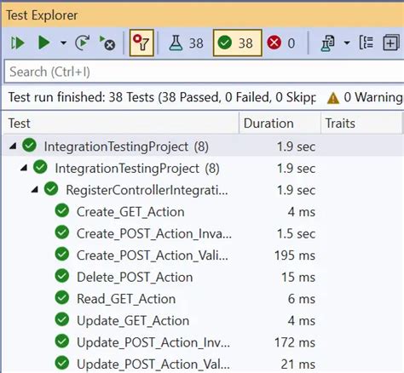Toggle the failed tests filter showing 0
404x373 pixels.
[281, 43]
